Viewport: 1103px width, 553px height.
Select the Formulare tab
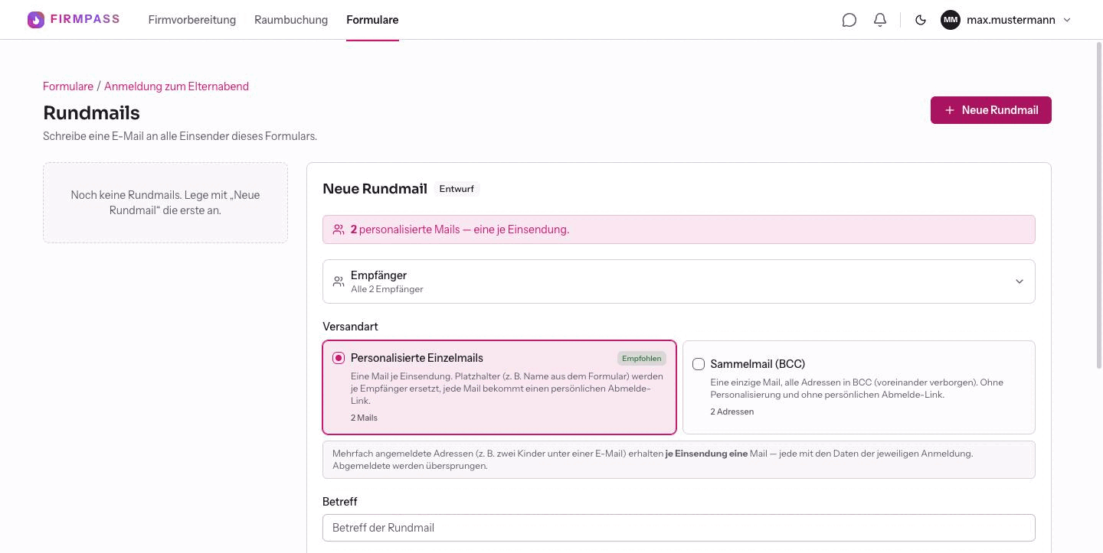[372, 20]
